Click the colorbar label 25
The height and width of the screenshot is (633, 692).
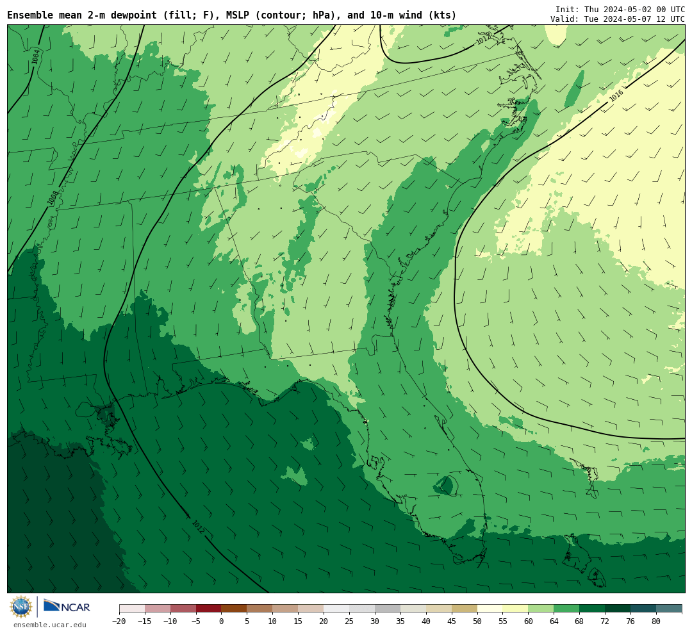pyautogui.click(x=349, y=621)
